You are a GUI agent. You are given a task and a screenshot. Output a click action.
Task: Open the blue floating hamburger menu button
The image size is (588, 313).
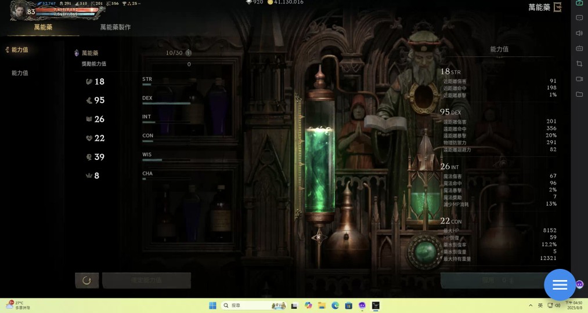tap(560, 285)
